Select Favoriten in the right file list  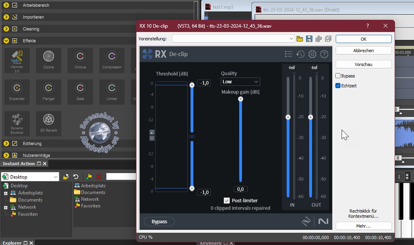click(x=91, y=206)
